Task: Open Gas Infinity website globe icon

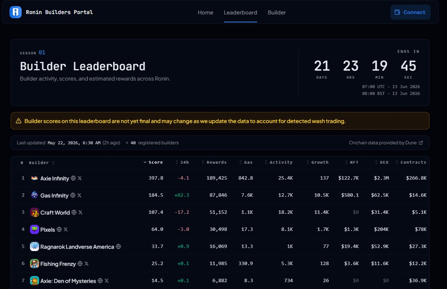Action: tap(73, 195)
